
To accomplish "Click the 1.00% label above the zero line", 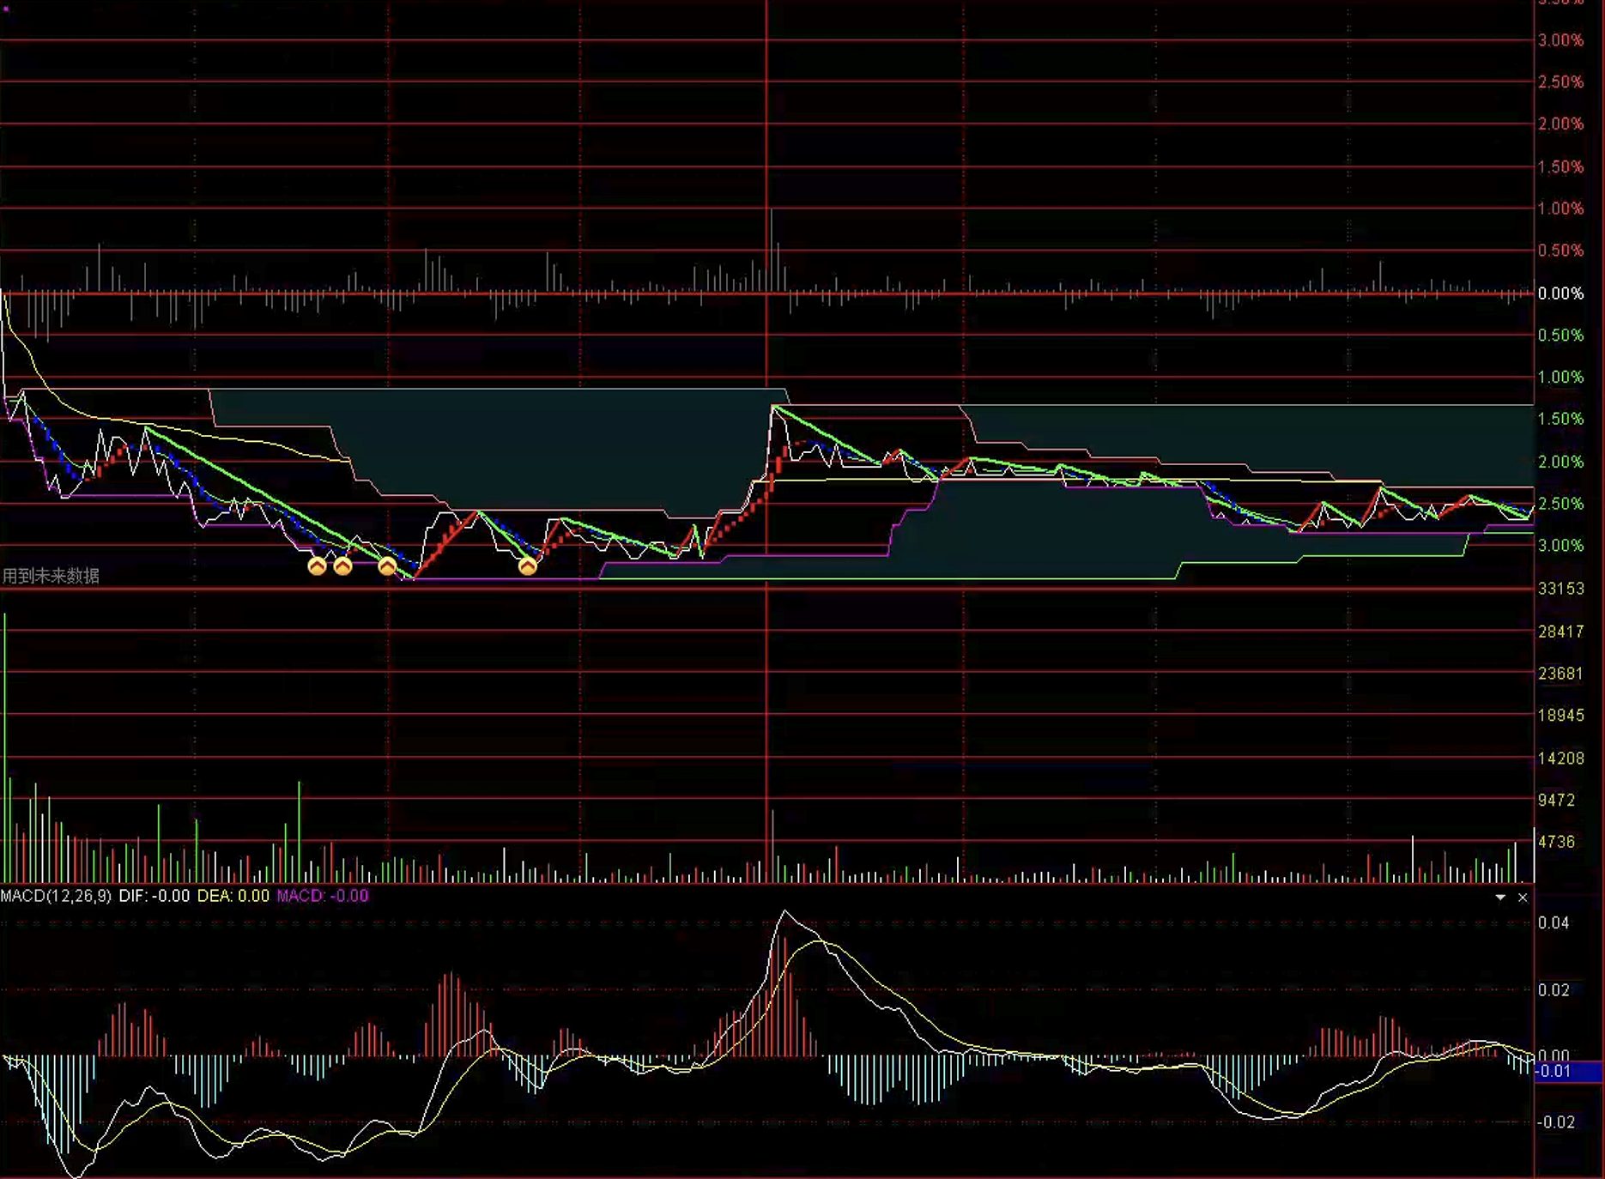I will click(1560, 209).
